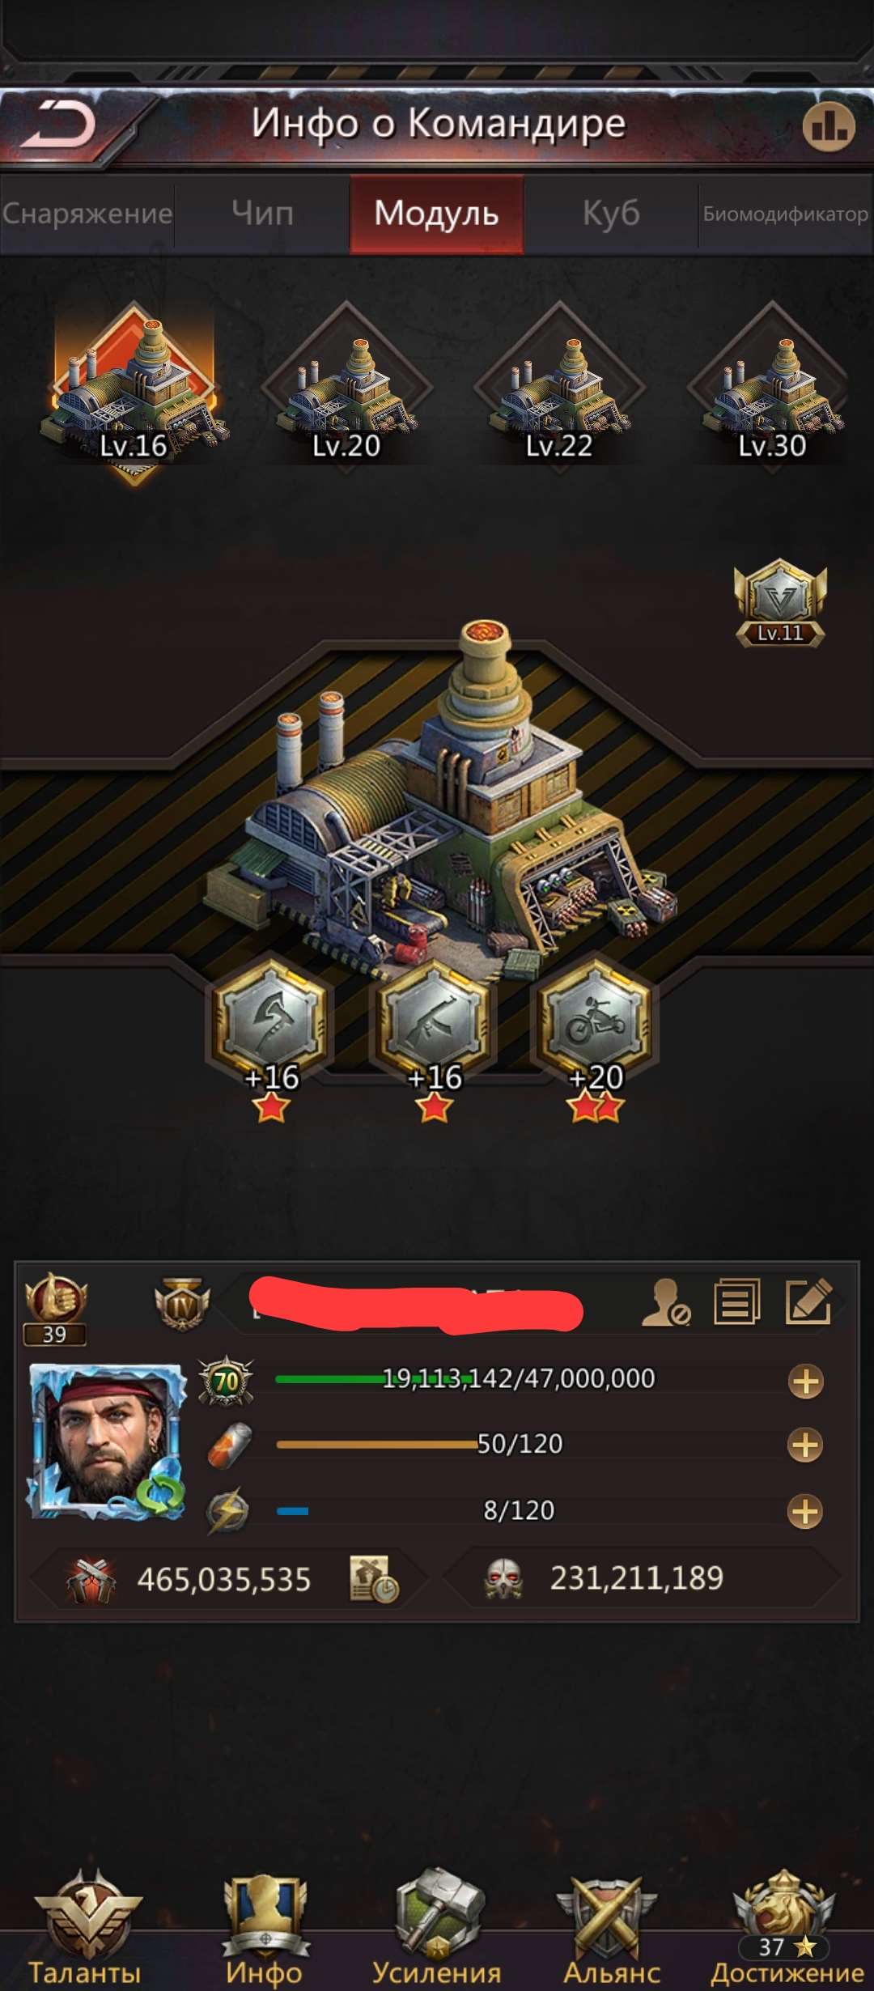Open the statistics chart icon
The width and height of the screenshot is (874, 1991).
(829, 125)
